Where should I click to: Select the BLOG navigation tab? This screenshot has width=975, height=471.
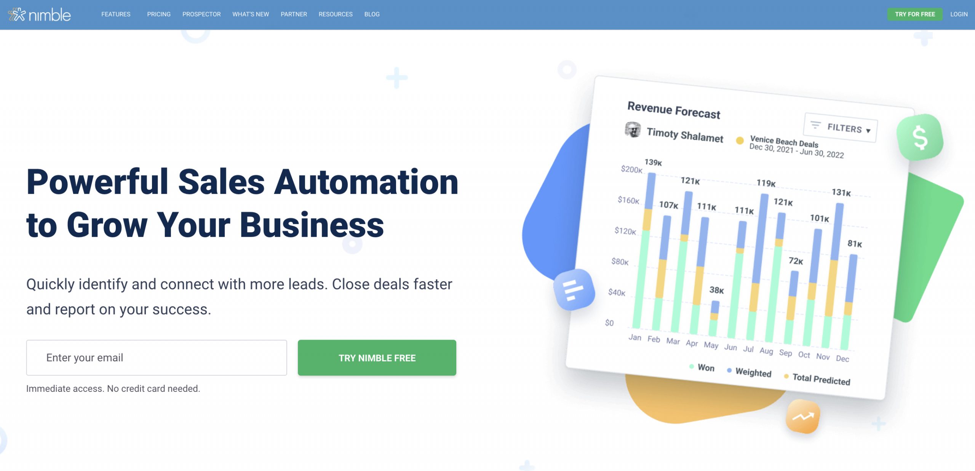371,14
